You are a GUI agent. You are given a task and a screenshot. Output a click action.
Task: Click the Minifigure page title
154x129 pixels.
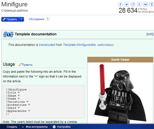(x=14, y=4)
